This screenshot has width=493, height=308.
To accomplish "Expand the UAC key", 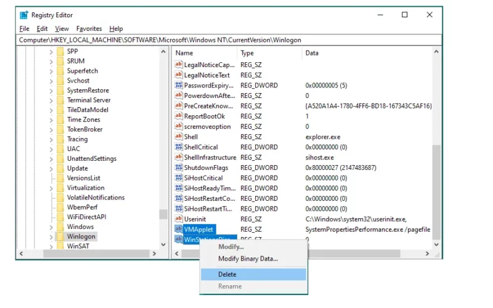I will pyautogui.click(x=51, y=149).
